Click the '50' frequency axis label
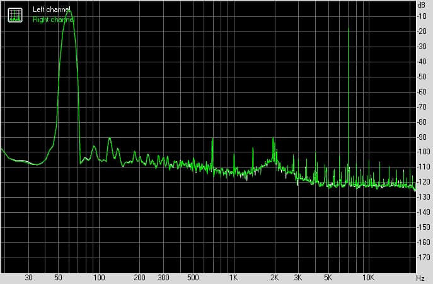Viewport: 433px width, 284px height. pyautogui.click(x=58, y=277)
